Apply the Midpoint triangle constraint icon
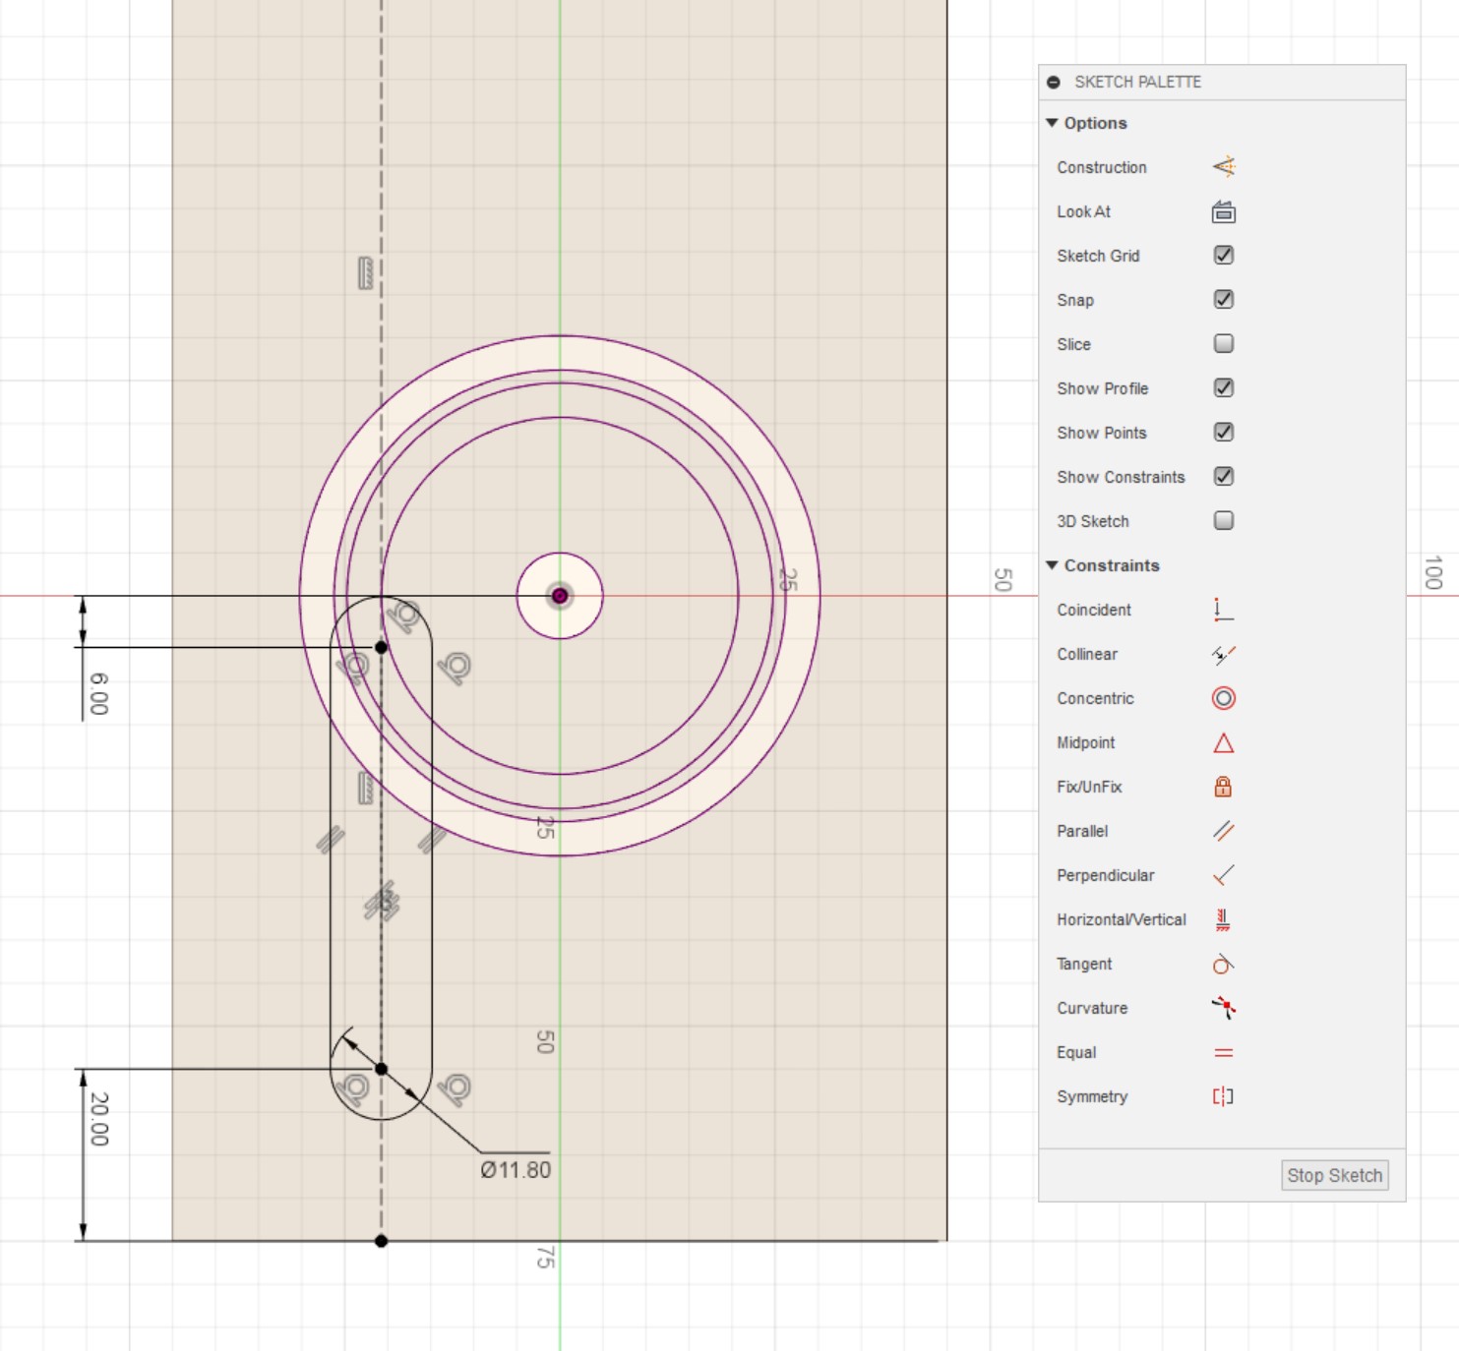The width and height of the screenshot is (1459, 1351). [1223, 742]
